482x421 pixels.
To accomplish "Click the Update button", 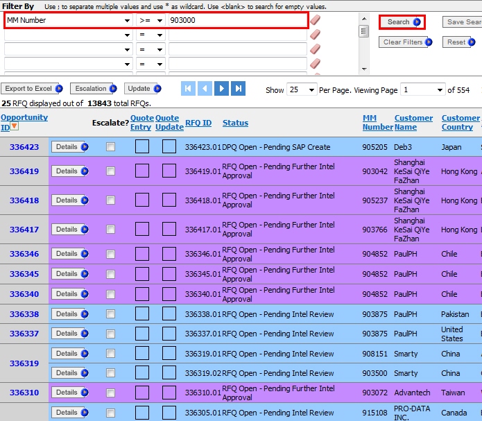I will tap(143, 89).
